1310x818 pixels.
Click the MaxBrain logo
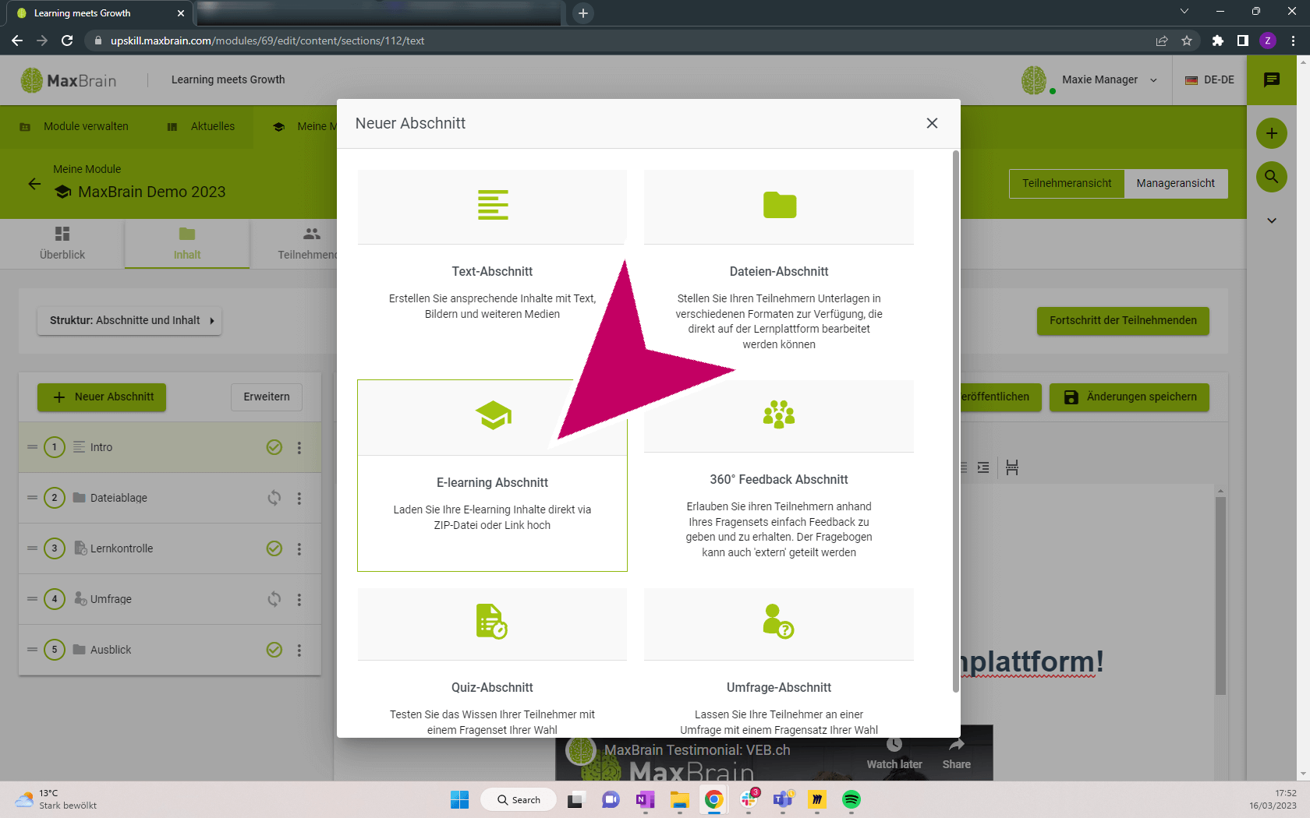tap(69, 80)
